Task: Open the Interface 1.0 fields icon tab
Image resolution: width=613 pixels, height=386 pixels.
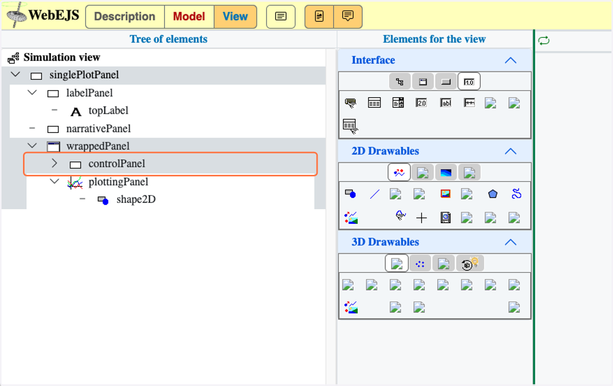Action: 469,81
